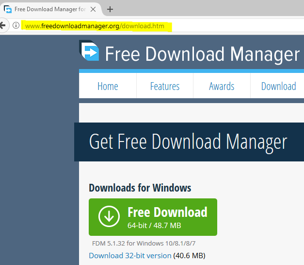Click the Free Download Manager logo icon
Viewport: 304px width, 265px height.
click(89, 51)
